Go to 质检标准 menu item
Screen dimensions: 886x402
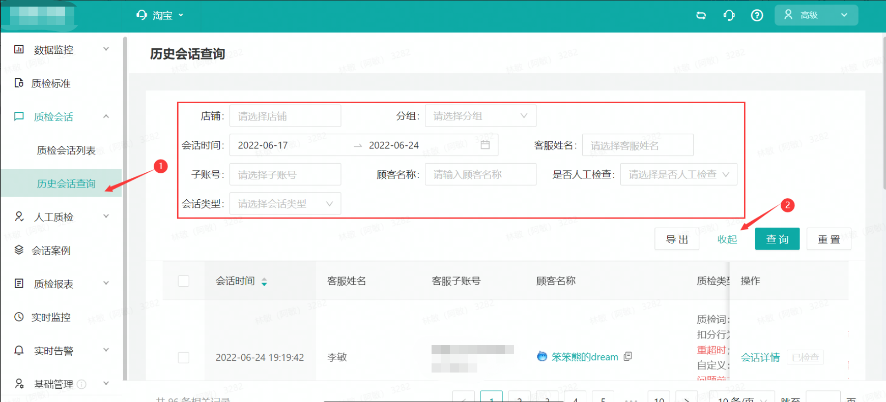point(51,83)
